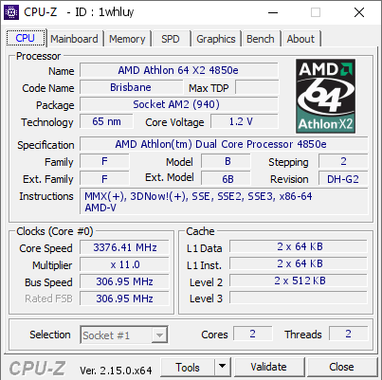Click the empty Max TDP field
This screenshot has width=382, height=380.
(257, 87)
